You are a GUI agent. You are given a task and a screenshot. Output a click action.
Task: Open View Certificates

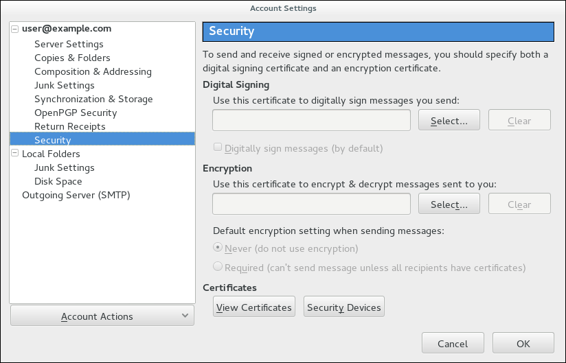(253, 307)
